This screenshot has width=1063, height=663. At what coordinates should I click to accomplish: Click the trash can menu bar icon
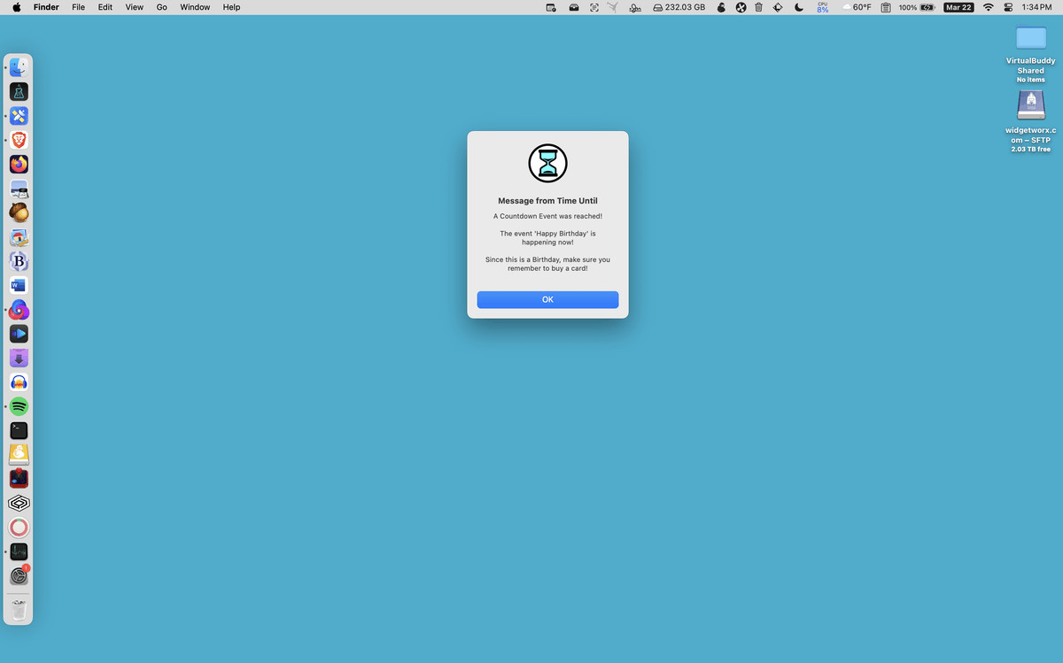tap(759, 7)
